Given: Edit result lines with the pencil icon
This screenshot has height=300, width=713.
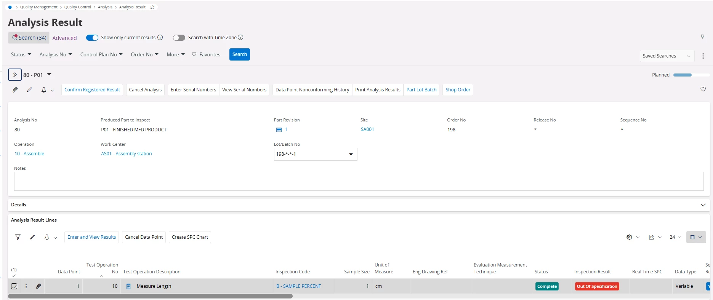Looking at the screenshot, I should tap(32, 237).
